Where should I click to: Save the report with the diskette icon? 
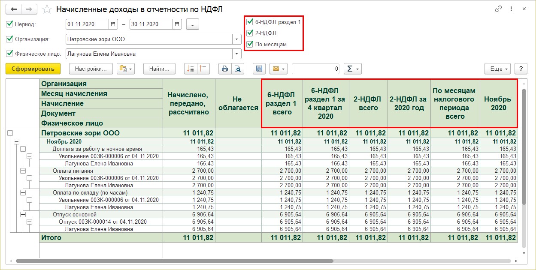coord(259,69)
